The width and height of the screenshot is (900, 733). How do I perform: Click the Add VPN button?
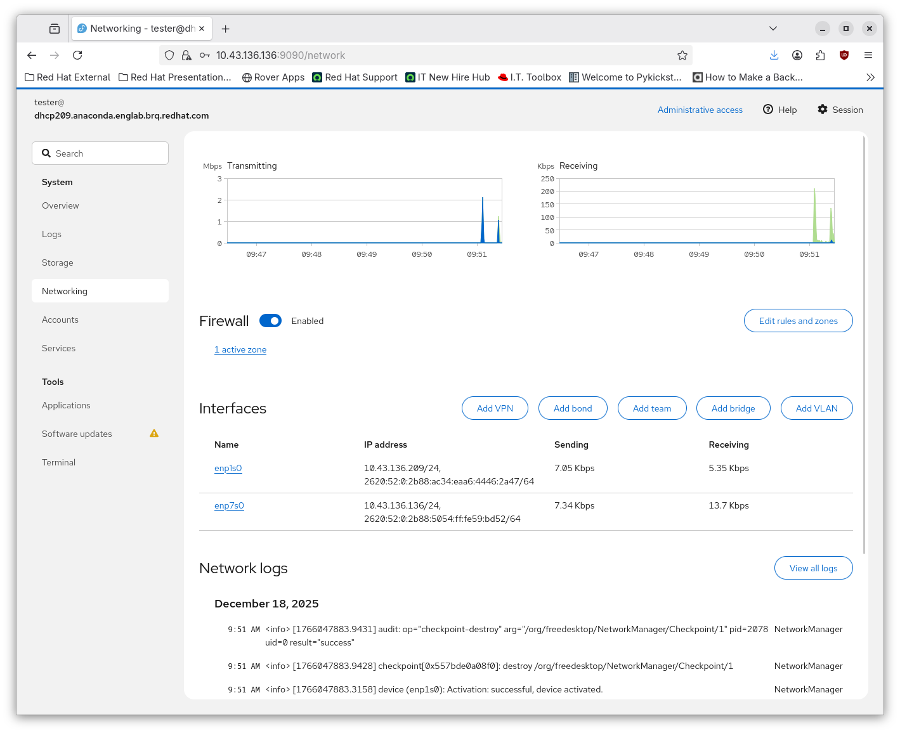pos(495,408)
